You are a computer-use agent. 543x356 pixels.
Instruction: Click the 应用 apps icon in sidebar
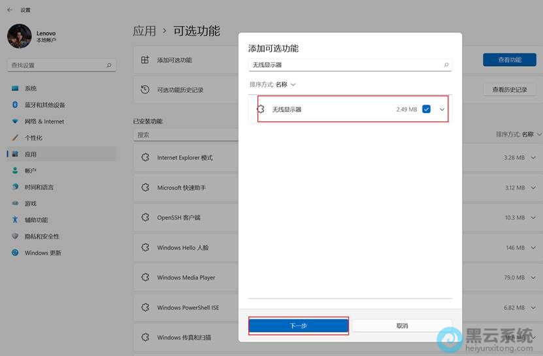tap(15, 154)
